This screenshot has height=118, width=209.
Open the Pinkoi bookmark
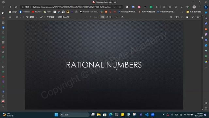127,12
